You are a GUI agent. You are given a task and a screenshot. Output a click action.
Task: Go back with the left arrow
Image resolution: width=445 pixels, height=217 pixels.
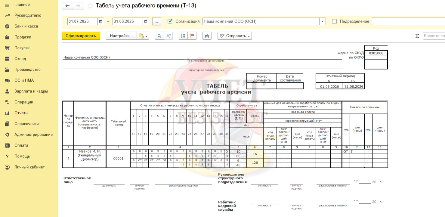click(67, 6)
